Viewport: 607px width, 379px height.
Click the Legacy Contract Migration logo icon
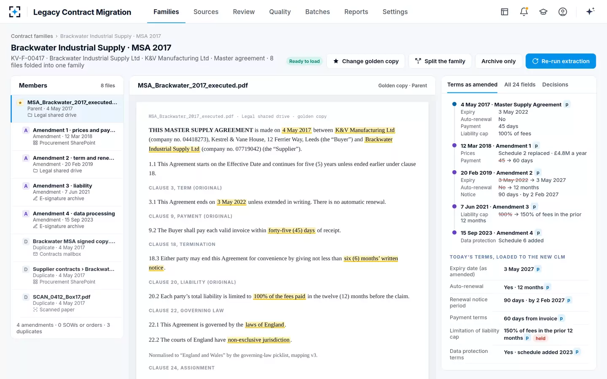15,12
